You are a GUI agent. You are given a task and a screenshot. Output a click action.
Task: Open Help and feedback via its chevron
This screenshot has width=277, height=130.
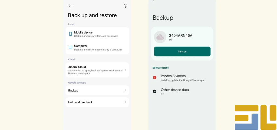coord(125,102)
